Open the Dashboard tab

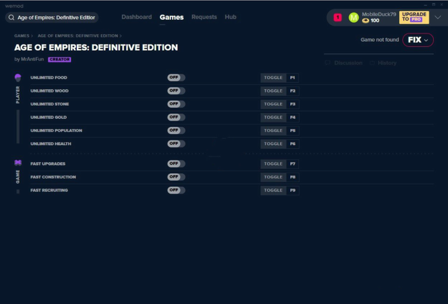tap(137, 17)
